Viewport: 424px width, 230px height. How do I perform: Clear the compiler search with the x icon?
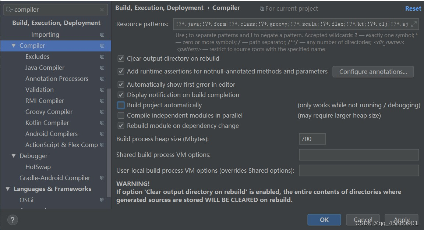pos(102,10)
